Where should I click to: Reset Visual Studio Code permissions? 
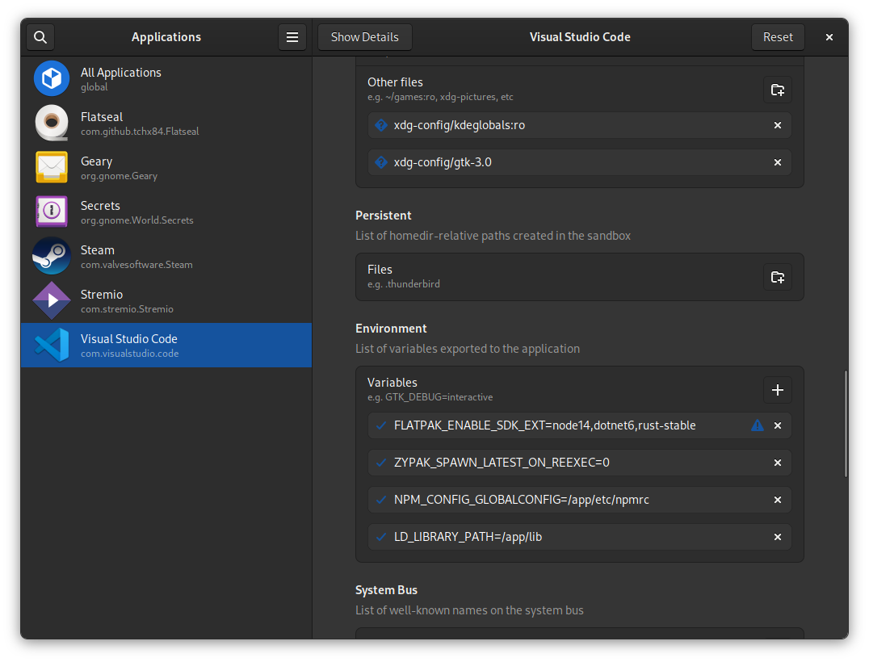pyautogui.click(x=777, y=36)
